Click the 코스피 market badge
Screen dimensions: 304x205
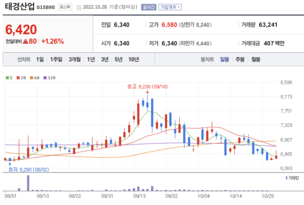65,7
